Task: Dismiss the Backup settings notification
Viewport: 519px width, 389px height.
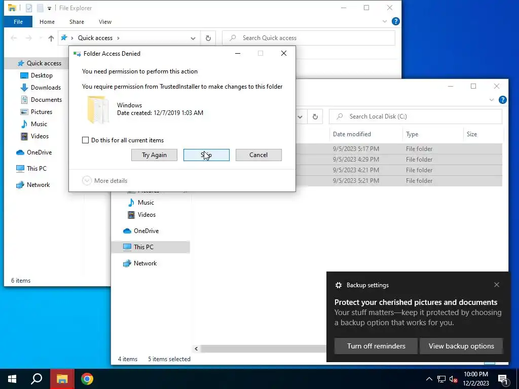Action: point(497,285)
